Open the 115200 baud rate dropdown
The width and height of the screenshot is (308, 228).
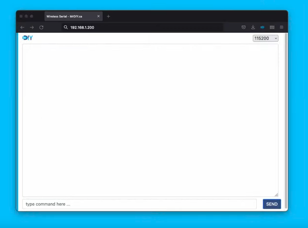[x=265, y=38]
